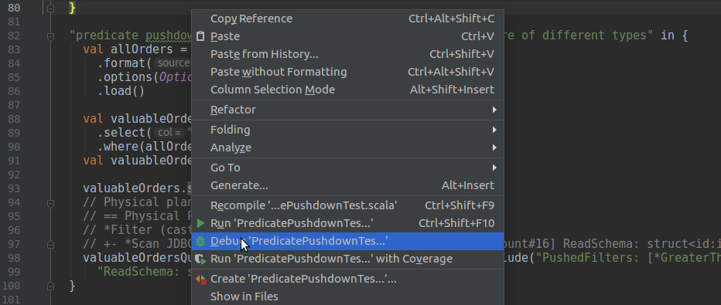Toggle fold marker on line 100
This screenshot has height=305, width=721.
pos(50,286)
